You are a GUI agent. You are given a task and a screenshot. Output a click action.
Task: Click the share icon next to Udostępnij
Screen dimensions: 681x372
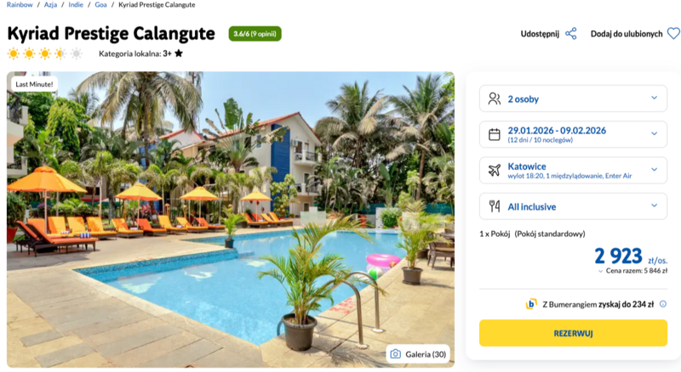coord(570,34)
